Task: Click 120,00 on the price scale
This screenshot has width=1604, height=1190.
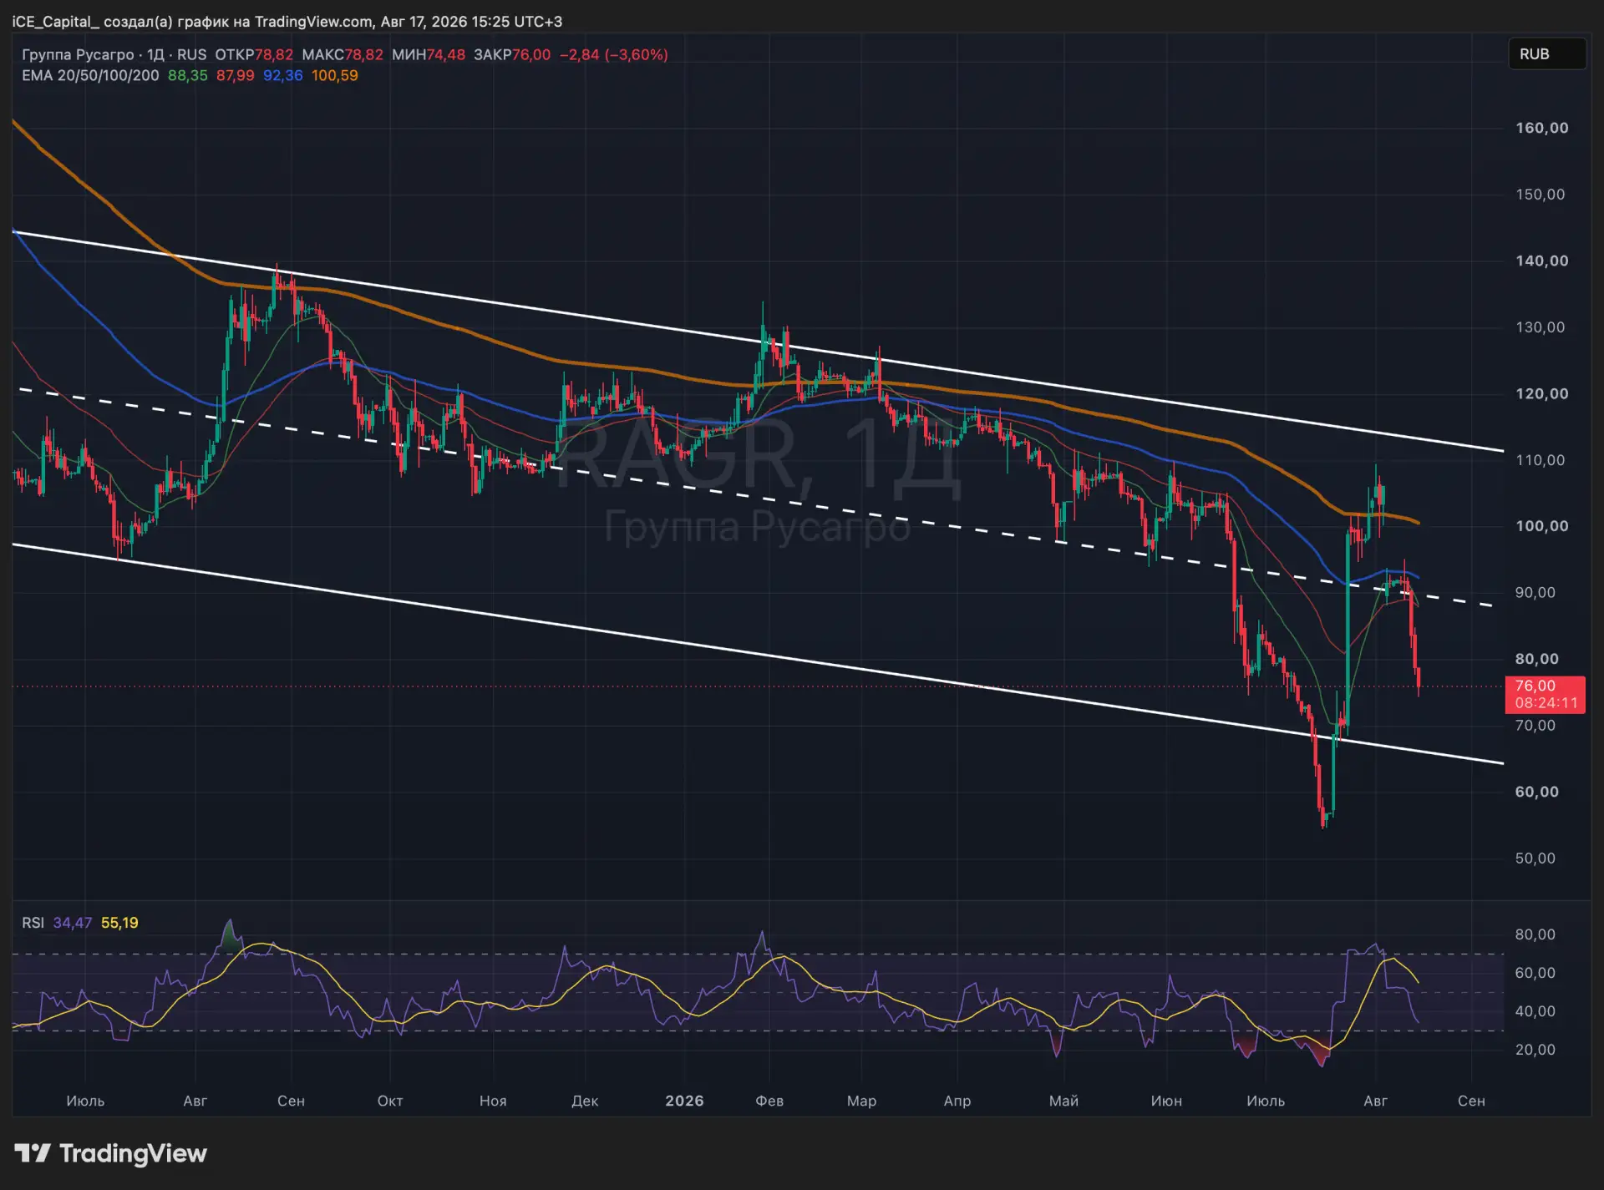Action: coord(1542,393)
